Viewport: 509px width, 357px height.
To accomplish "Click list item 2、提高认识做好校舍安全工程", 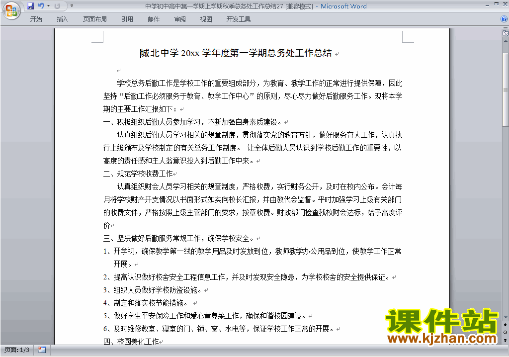I will [x=247, y=277].
